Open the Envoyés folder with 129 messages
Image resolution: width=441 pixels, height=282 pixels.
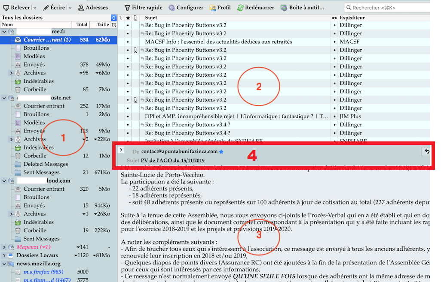58,131
